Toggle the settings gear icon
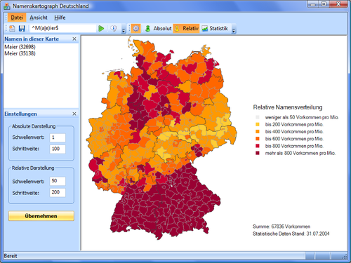This screenshot has height=263, width=351. coord(135,29)
